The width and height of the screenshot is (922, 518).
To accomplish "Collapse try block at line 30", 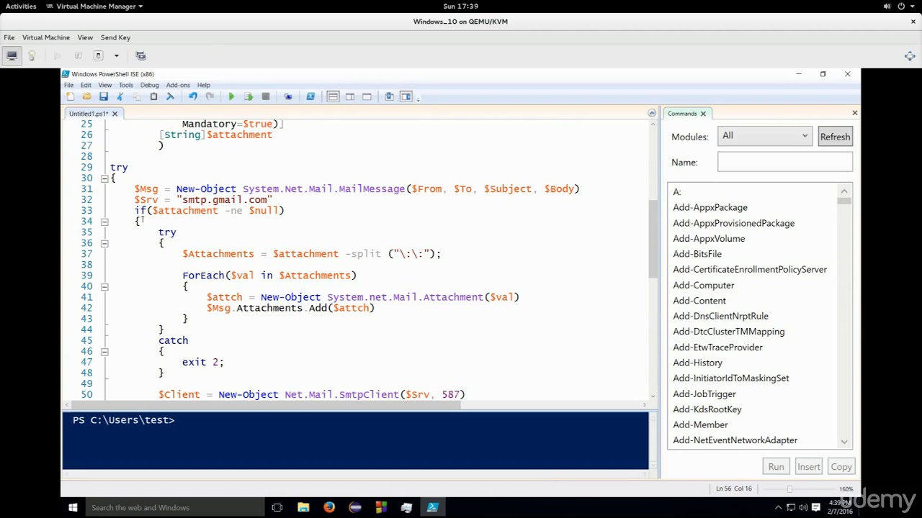I will click(x=104, y=178).
